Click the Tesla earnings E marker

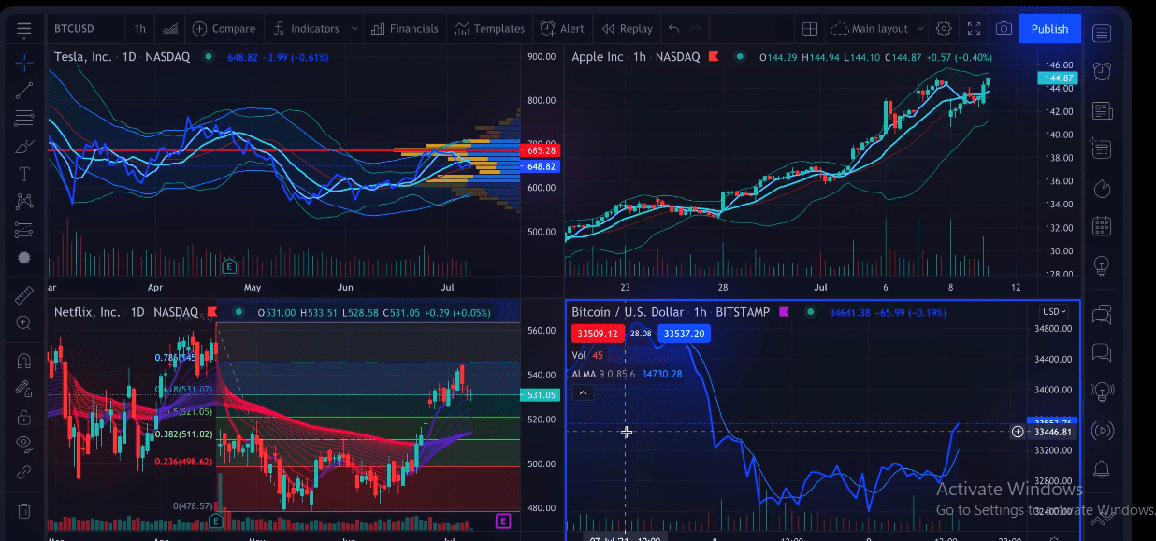click(x=228, y=267)
